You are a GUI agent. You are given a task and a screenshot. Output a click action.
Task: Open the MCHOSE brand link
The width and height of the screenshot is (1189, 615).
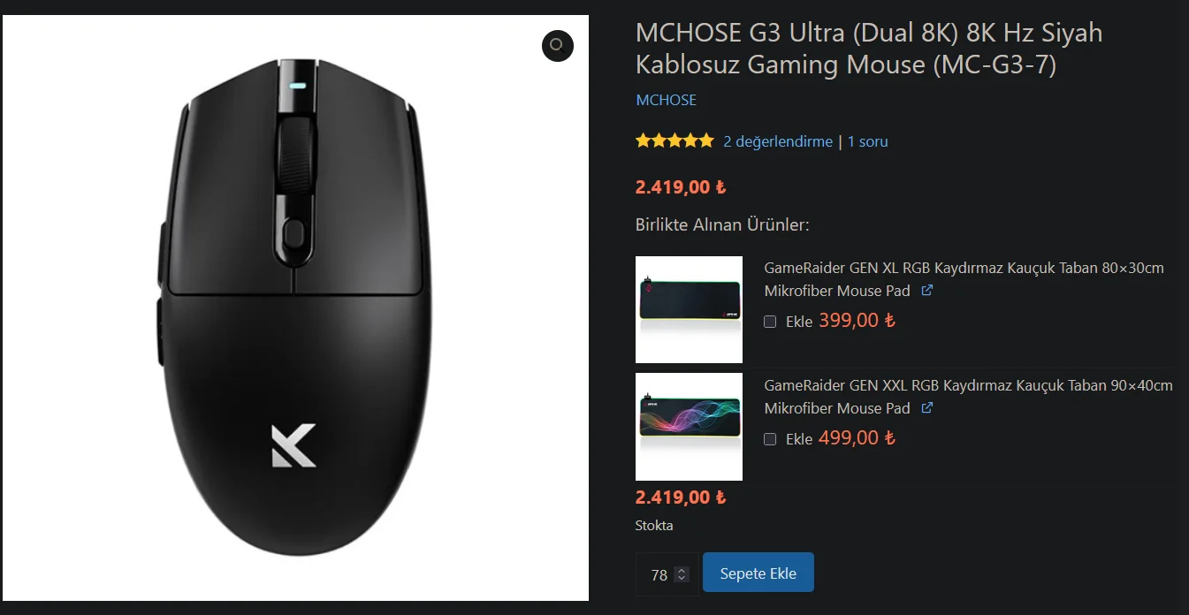point(667,100)
